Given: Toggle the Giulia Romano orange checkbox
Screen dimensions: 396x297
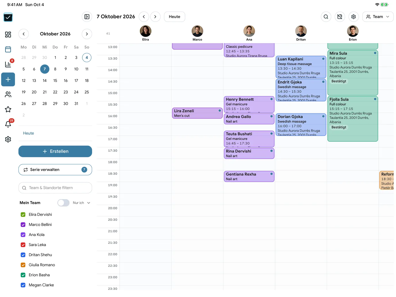Looking at the screenshot, I should click(23, 265).
